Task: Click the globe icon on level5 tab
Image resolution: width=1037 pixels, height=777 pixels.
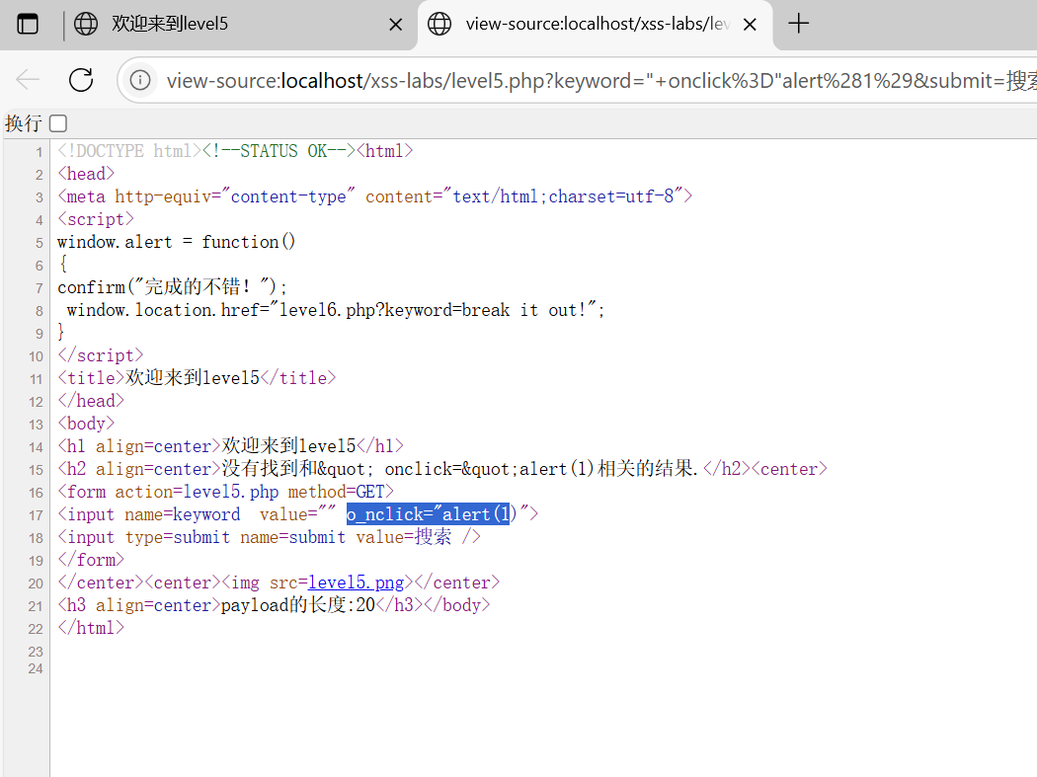Action: pyautogui.click(x=85, y=25)
